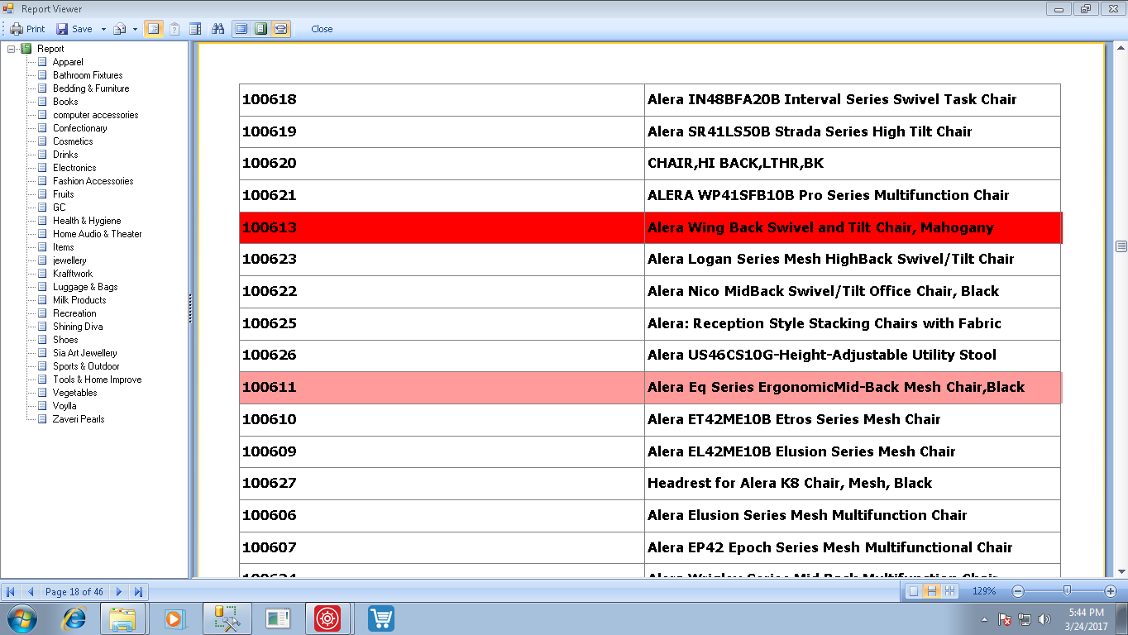Click the icon next to Vegetables
The width and height of the screenshot is (1128, 635).
42,393
